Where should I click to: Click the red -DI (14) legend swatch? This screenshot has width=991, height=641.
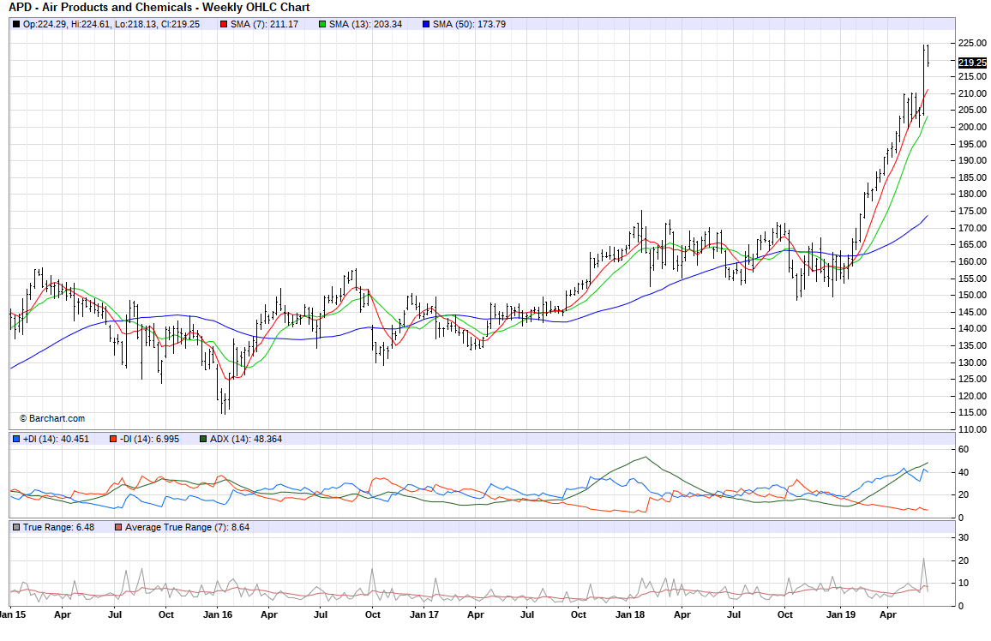tap(113, 439)
